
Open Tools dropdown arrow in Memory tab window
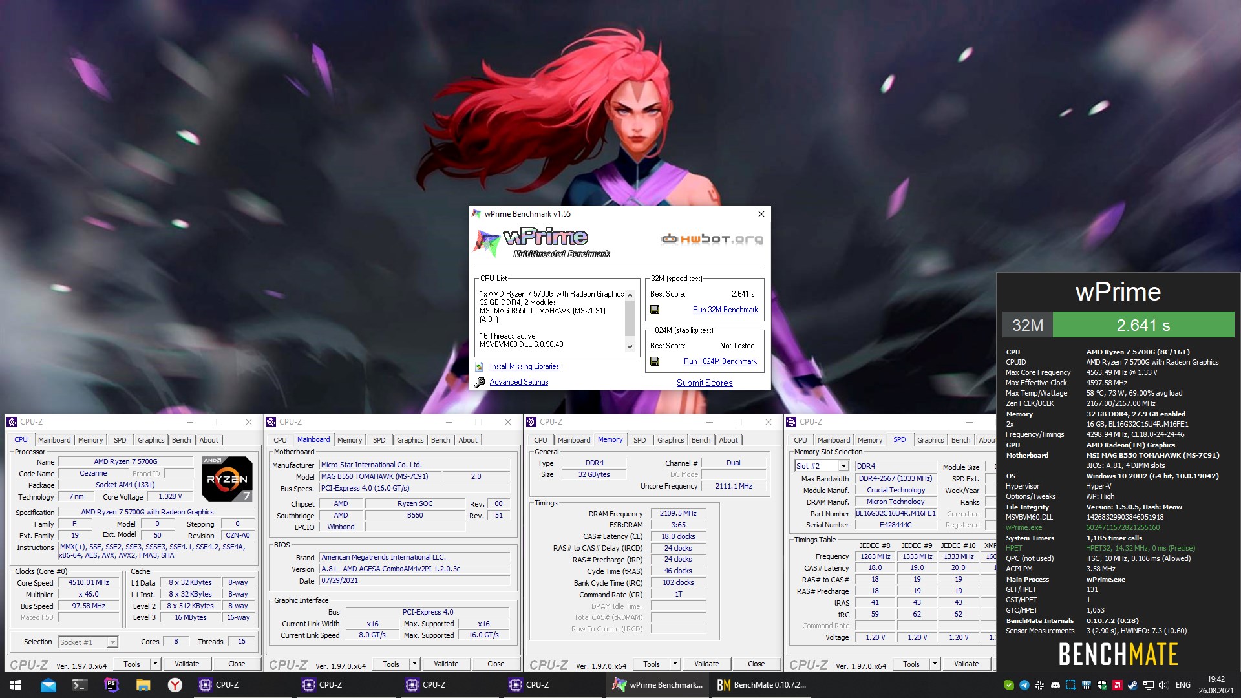pyautogui.click(x=675, y=664)
